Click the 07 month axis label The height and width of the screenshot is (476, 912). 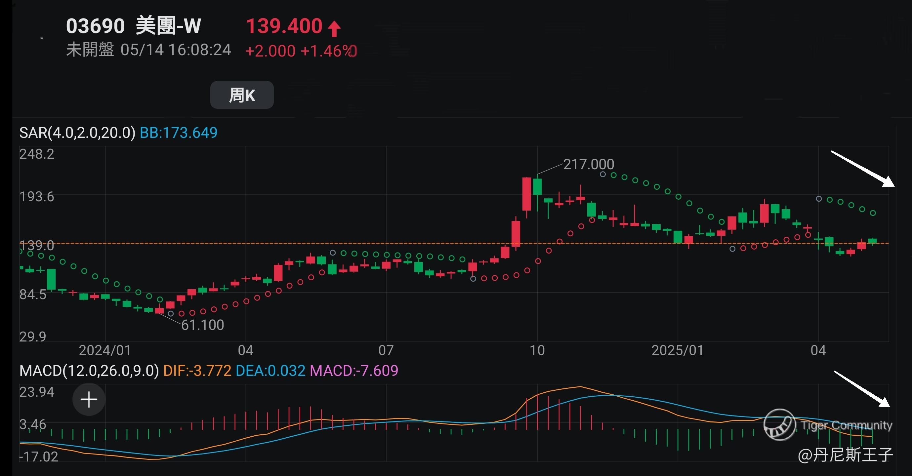coord(386,350)
